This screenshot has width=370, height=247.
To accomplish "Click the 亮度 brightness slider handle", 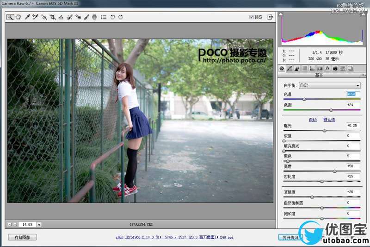I will point(334,171).
